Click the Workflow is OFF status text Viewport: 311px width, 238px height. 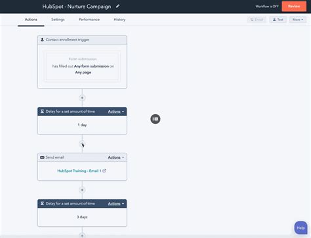[x=267, y=7]
